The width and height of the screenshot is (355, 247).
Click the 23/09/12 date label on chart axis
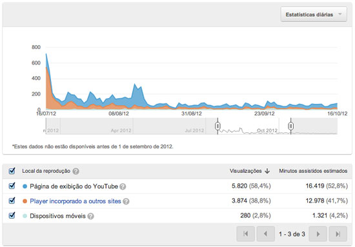click(x=264, y=114)
